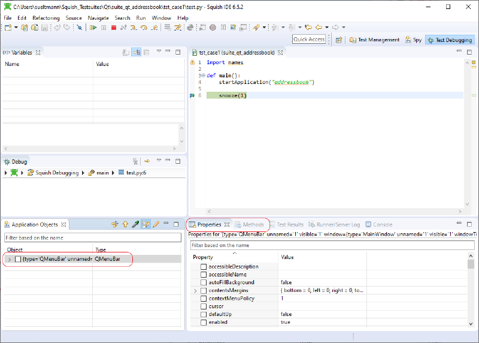Switch to Test Management perspective

click(374, 40)
